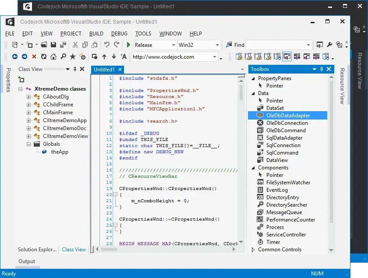Show the Resource View side tab
Viewport: 368px width, 278px height.
pyautogui.click(x=342, y=86)
